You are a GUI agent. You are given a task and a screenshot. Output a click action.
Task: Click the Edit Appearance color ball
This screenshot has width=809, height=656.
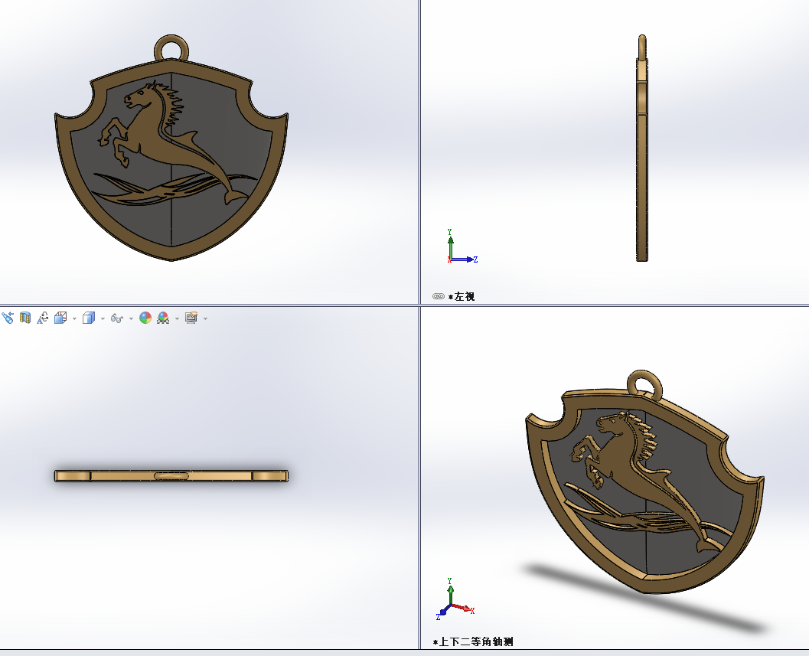tap(145, 318)
